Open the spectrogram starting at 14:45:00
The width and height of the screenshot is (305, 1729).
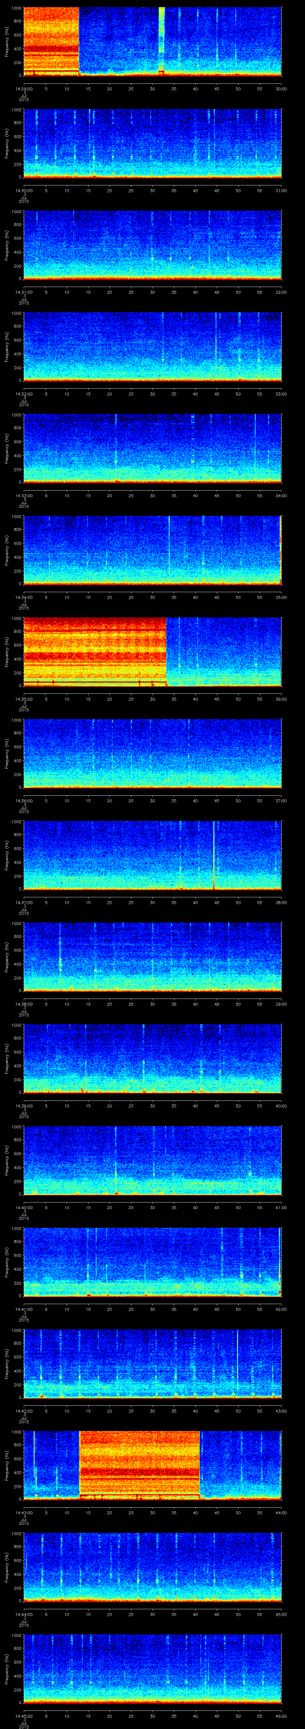click(152, 1669)
